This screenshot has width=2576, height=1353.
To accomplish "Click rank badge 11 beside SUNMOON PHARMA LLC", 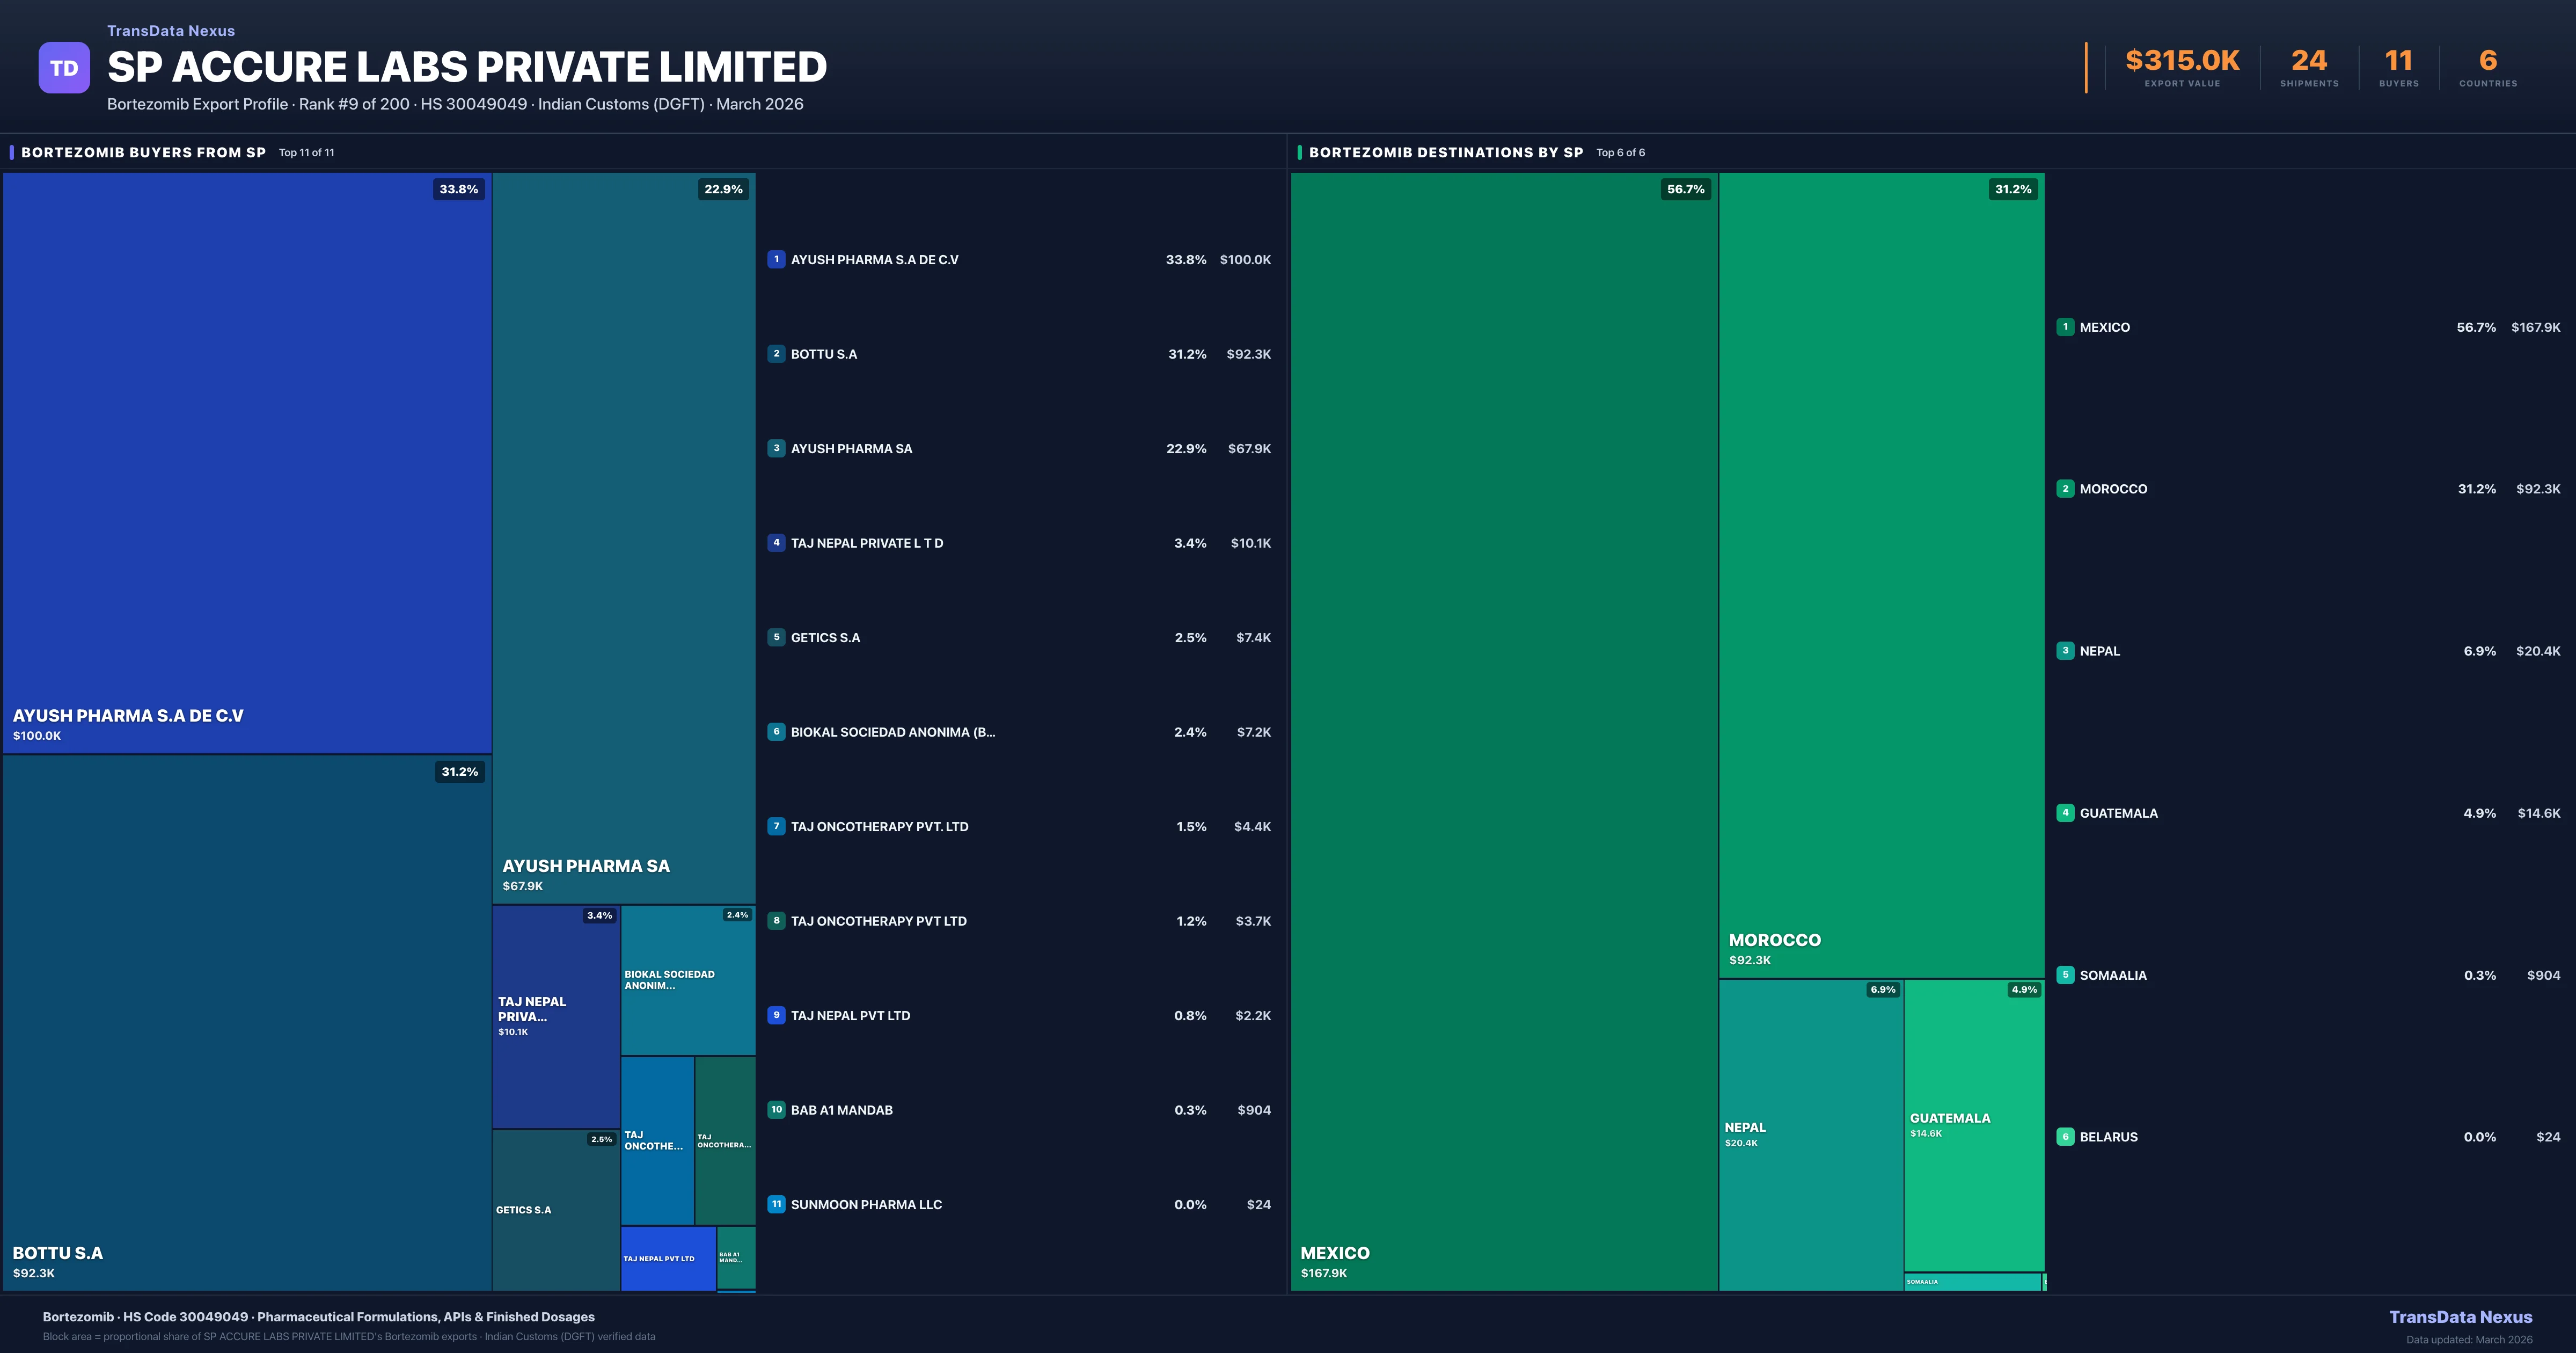I will (776, 1204).
